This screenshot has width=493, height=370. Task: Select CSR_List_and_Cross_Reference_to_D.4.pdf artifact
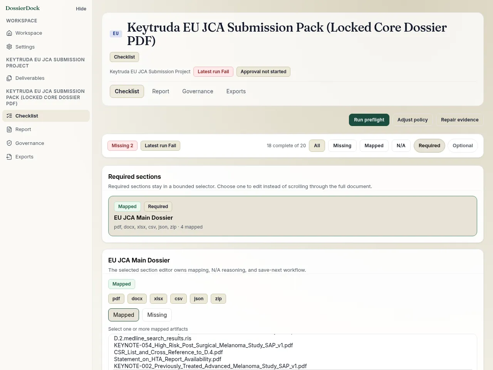pos(168,352)
